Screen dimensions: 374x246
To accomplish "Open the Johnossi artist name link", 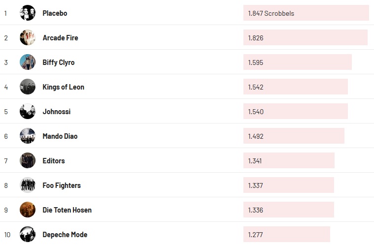I will tap(57, 112).
